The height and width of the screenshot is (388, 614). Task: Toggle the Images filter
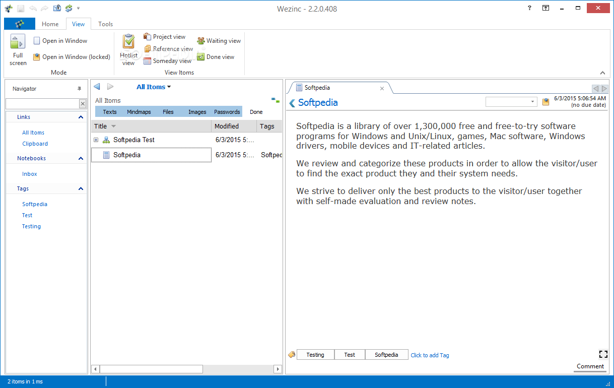(x=197, y=112)
